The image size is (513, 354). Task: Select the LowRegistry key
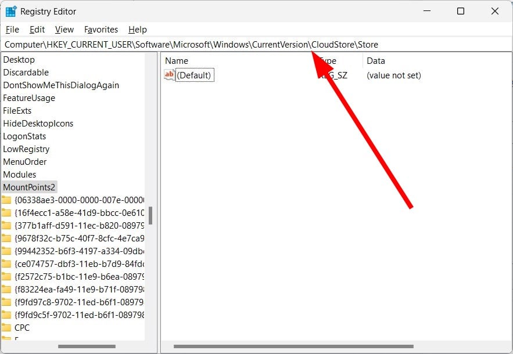[26, 149]
